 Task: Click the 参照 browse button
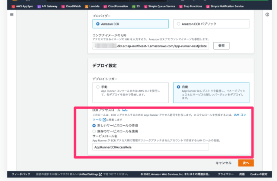[221, 46]
